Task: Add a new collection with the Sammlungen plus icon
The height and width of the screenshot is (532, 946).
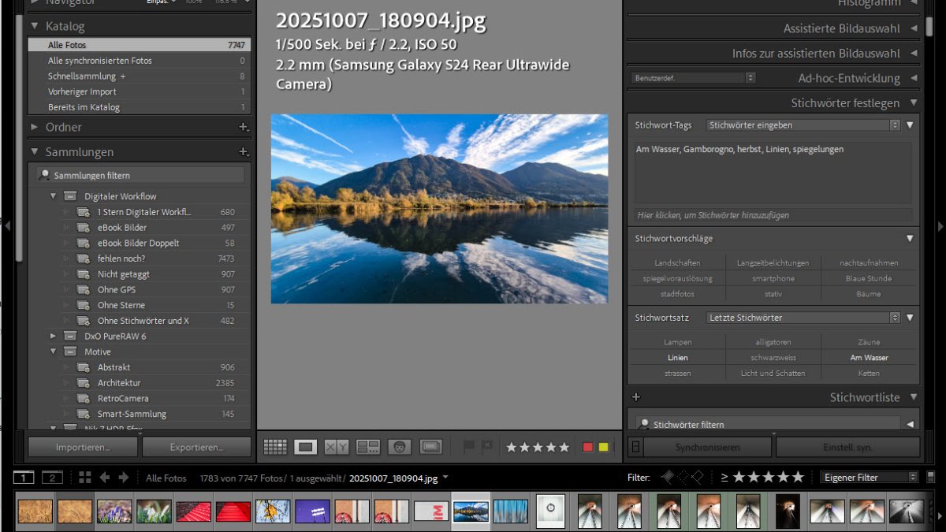Action: pos(244,152)
